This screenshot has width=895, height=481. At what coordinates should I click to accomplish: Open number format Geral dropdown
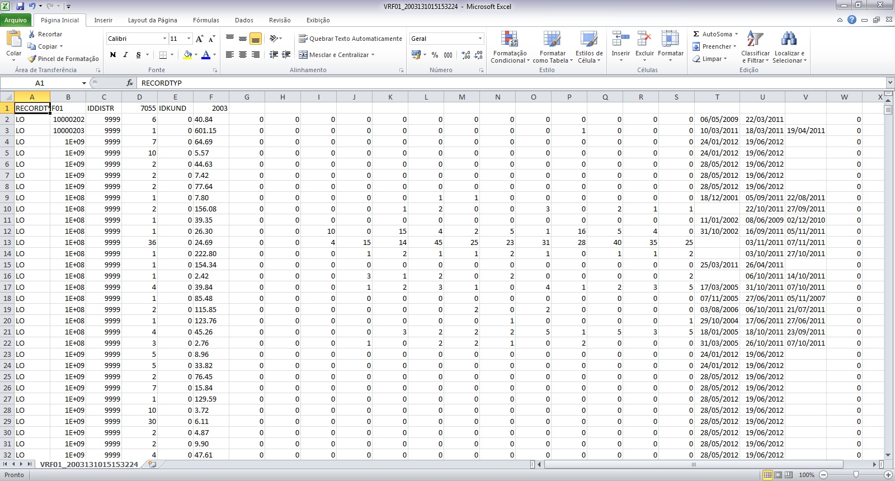(x=480, y=39)
